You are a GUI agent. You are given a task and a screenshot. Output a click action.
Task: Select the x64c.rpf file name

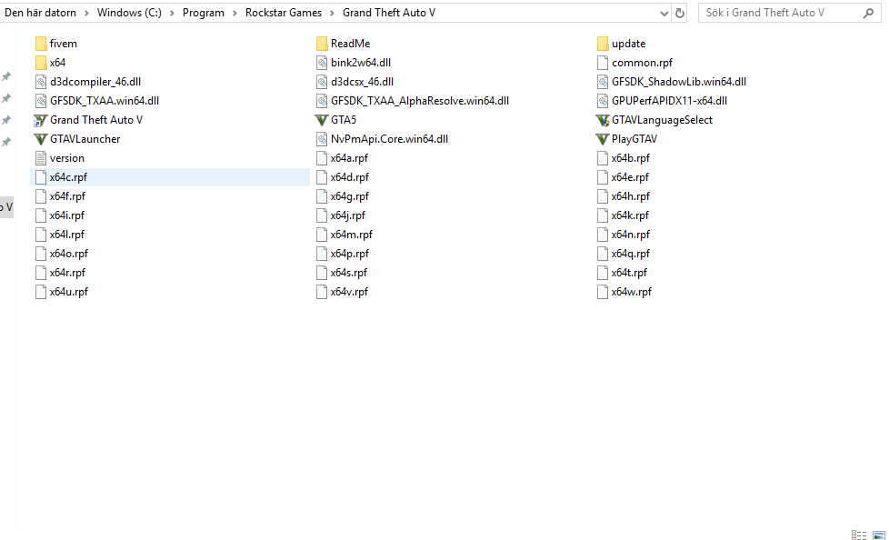point(68,177)
